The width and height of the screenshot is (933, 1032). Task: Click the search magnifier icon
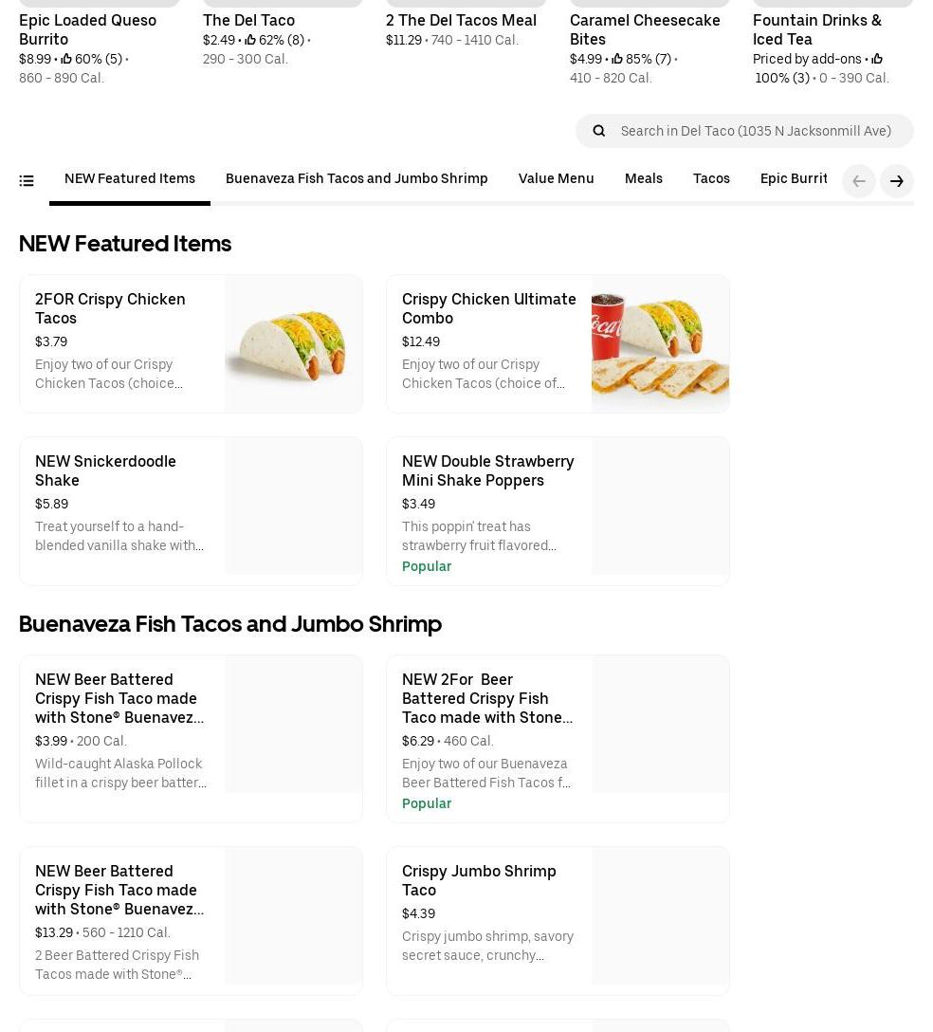(x=598, y=131)
